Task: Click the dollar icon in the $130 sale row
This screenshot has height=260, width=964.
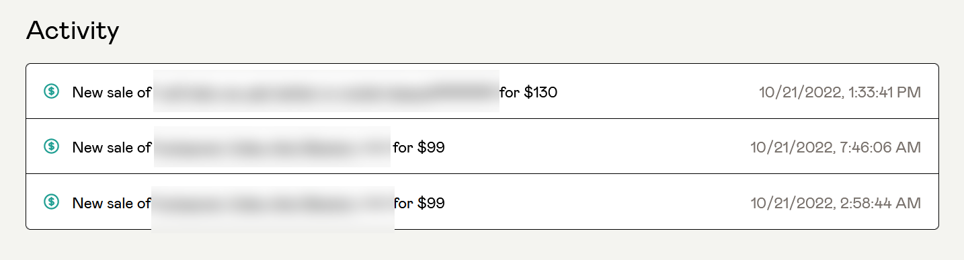Action: tap(52, 91)
